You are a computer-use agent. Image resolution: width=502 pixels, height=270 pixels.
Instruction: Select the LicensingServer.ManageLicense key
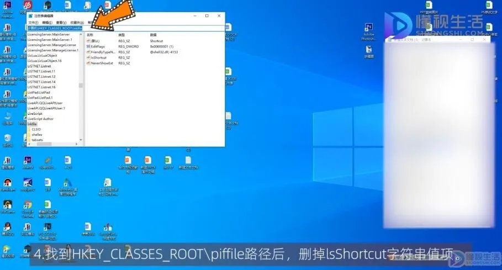click(x=51, y=45)
